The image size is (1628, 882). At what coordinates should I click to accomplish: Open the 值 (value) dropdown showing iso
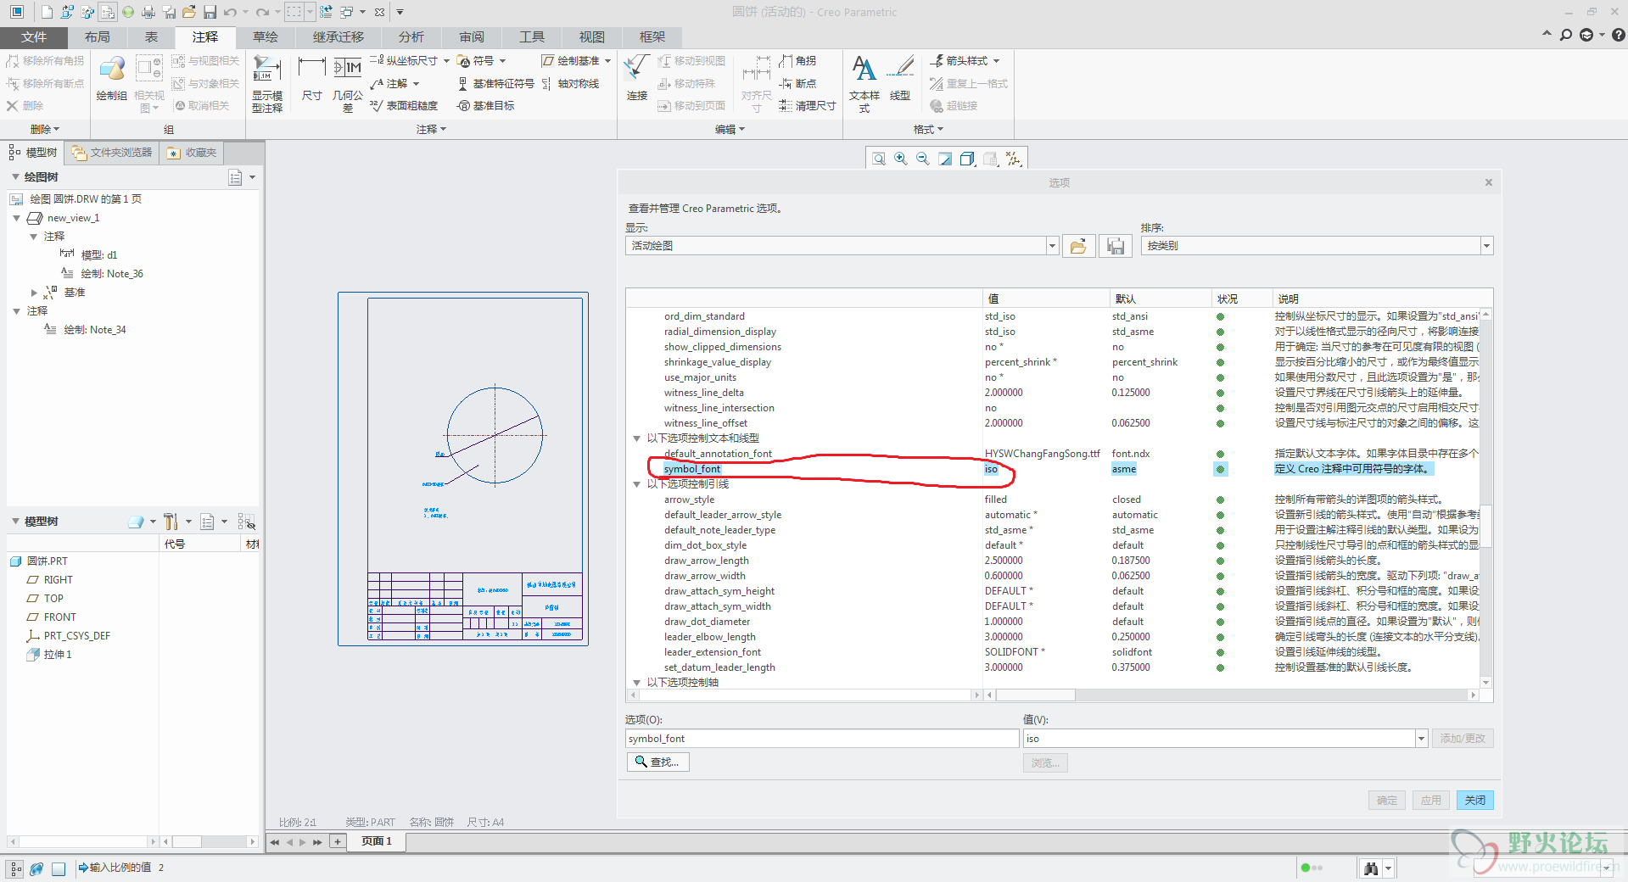click(x=1421, y=739)
